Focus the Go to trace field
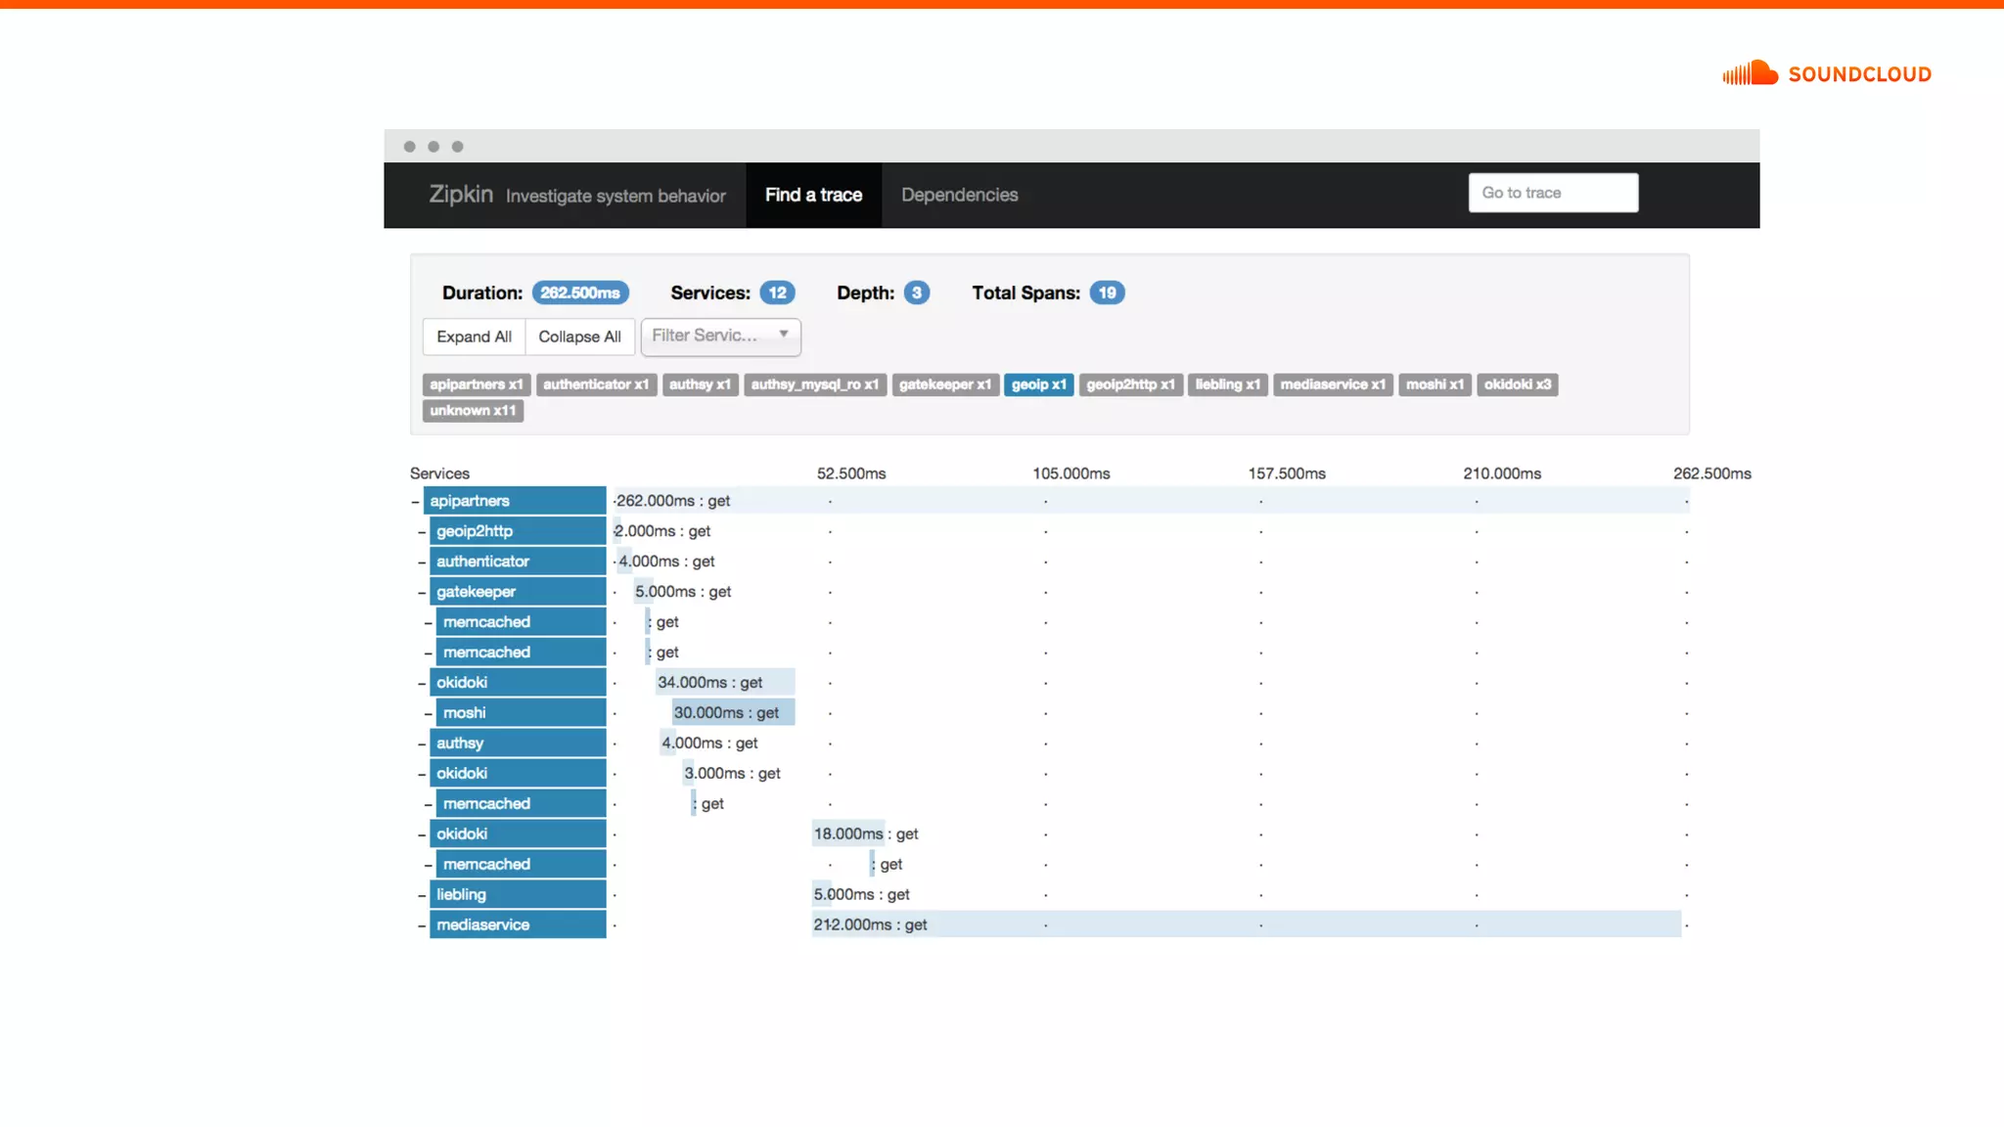The height and width of the screenshot is (1127, 2004). [x=1552, y=193]
